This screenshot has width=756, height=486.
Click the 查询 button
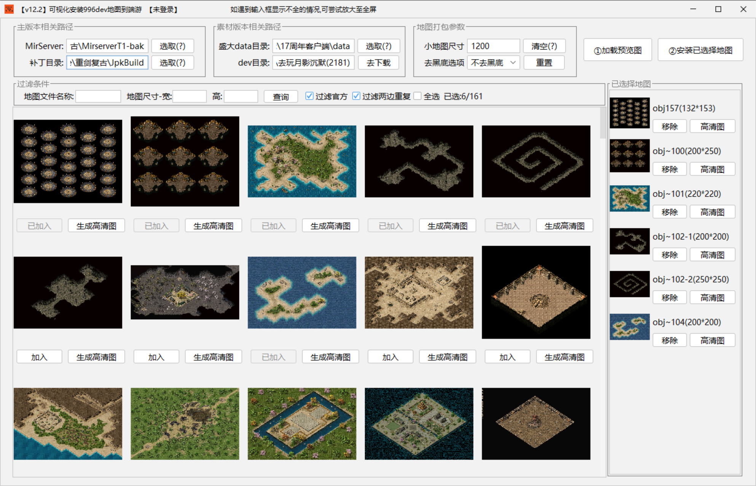click(x=281, y=97)
